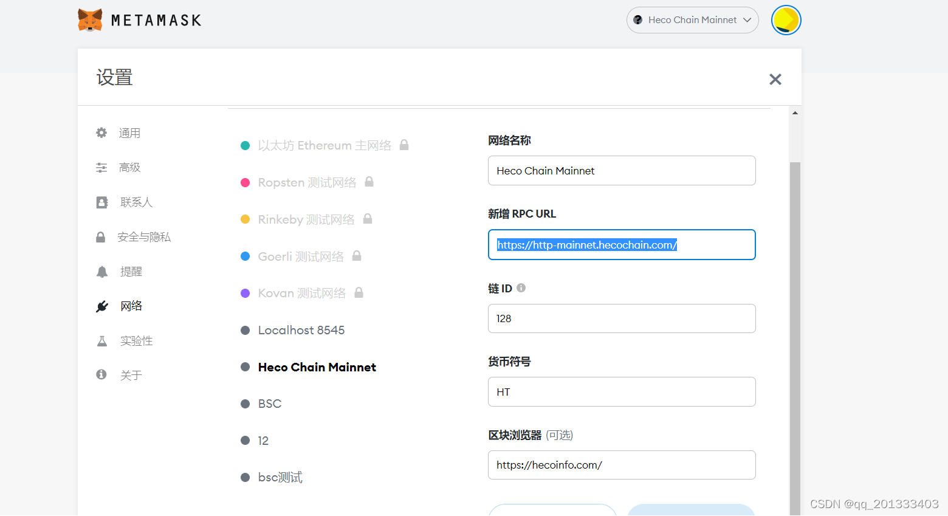Image resolution: width=948 pixels, height=516 pixels.
Task: Click the contacts book icon
Action: [x=101, y=202]
